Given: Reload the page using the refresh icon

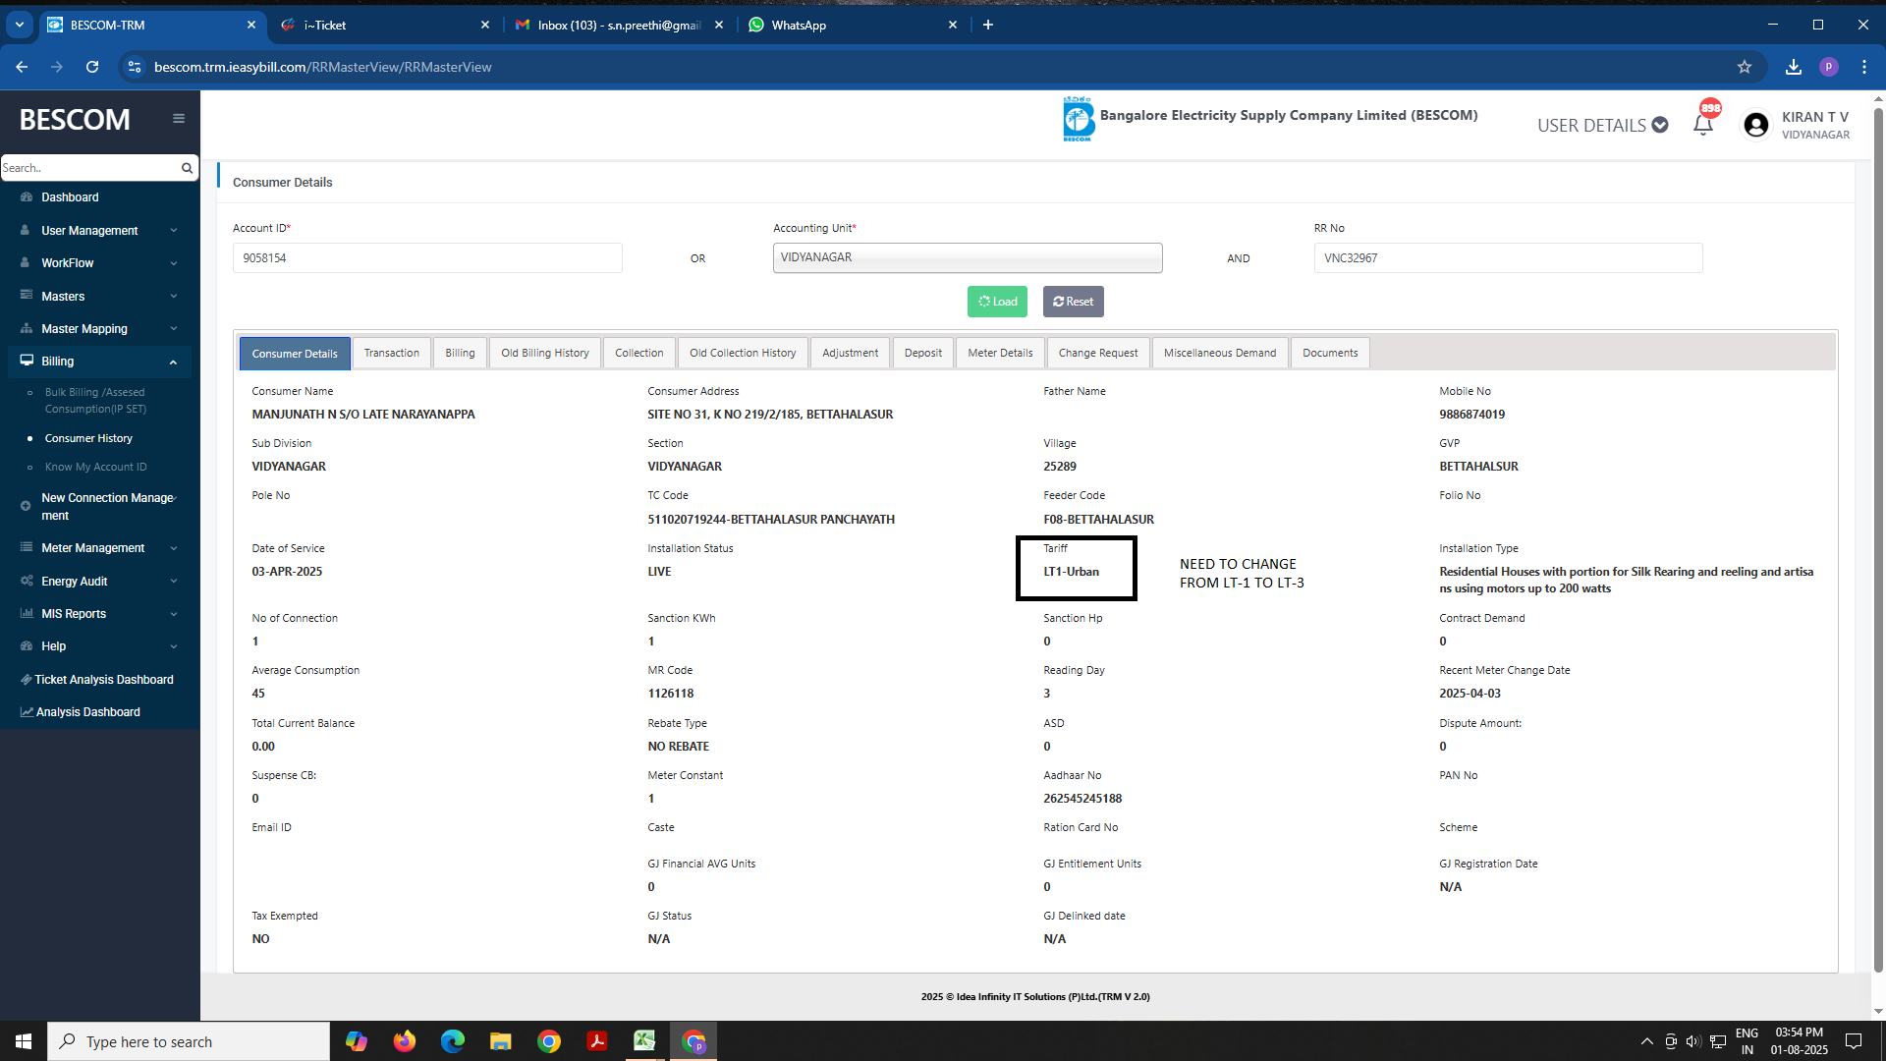Looking at the screenshot, I should pyautogui.click(x=92, y=67).
